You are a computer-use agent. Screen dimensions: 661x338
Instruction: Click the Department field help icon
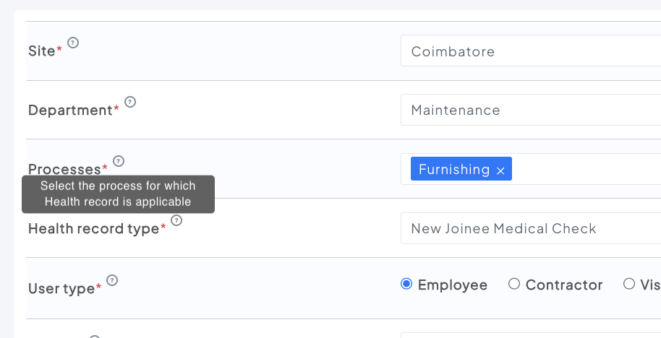point(130,102)
